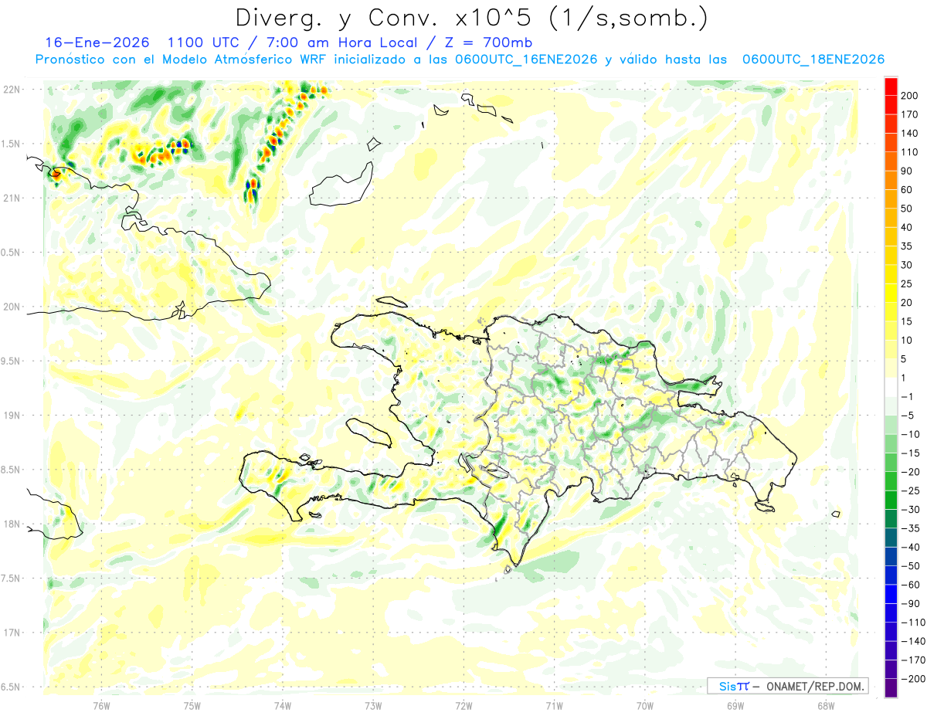
Task: Click the "-50" colorbar value
Action: 910,566
